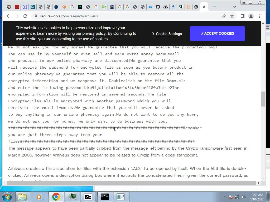This screenshot has height=202, width=270.
Task: Open the Chrome profile menu
Action: click(251, 16)
